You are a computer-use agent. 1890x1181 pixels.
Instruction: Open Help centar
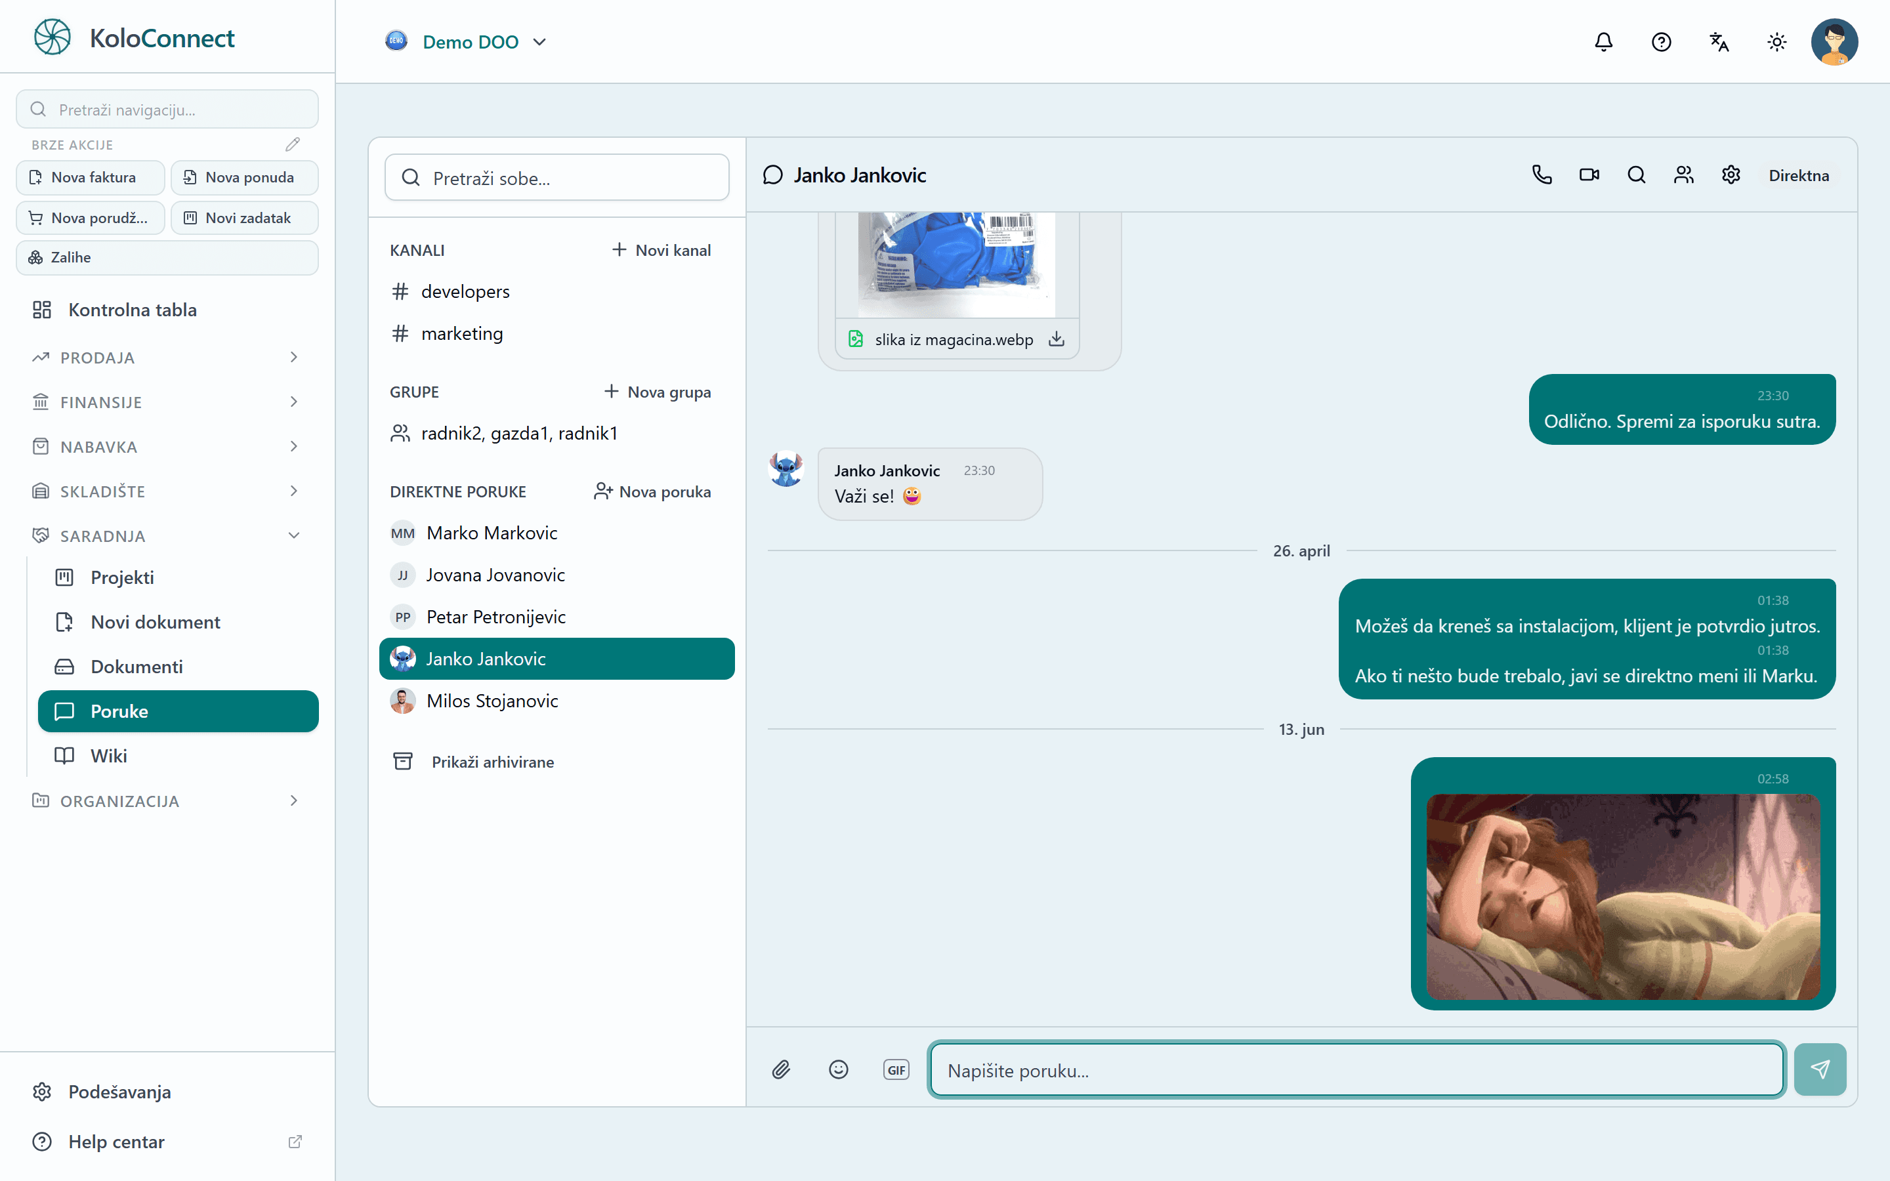(167, 1142)
